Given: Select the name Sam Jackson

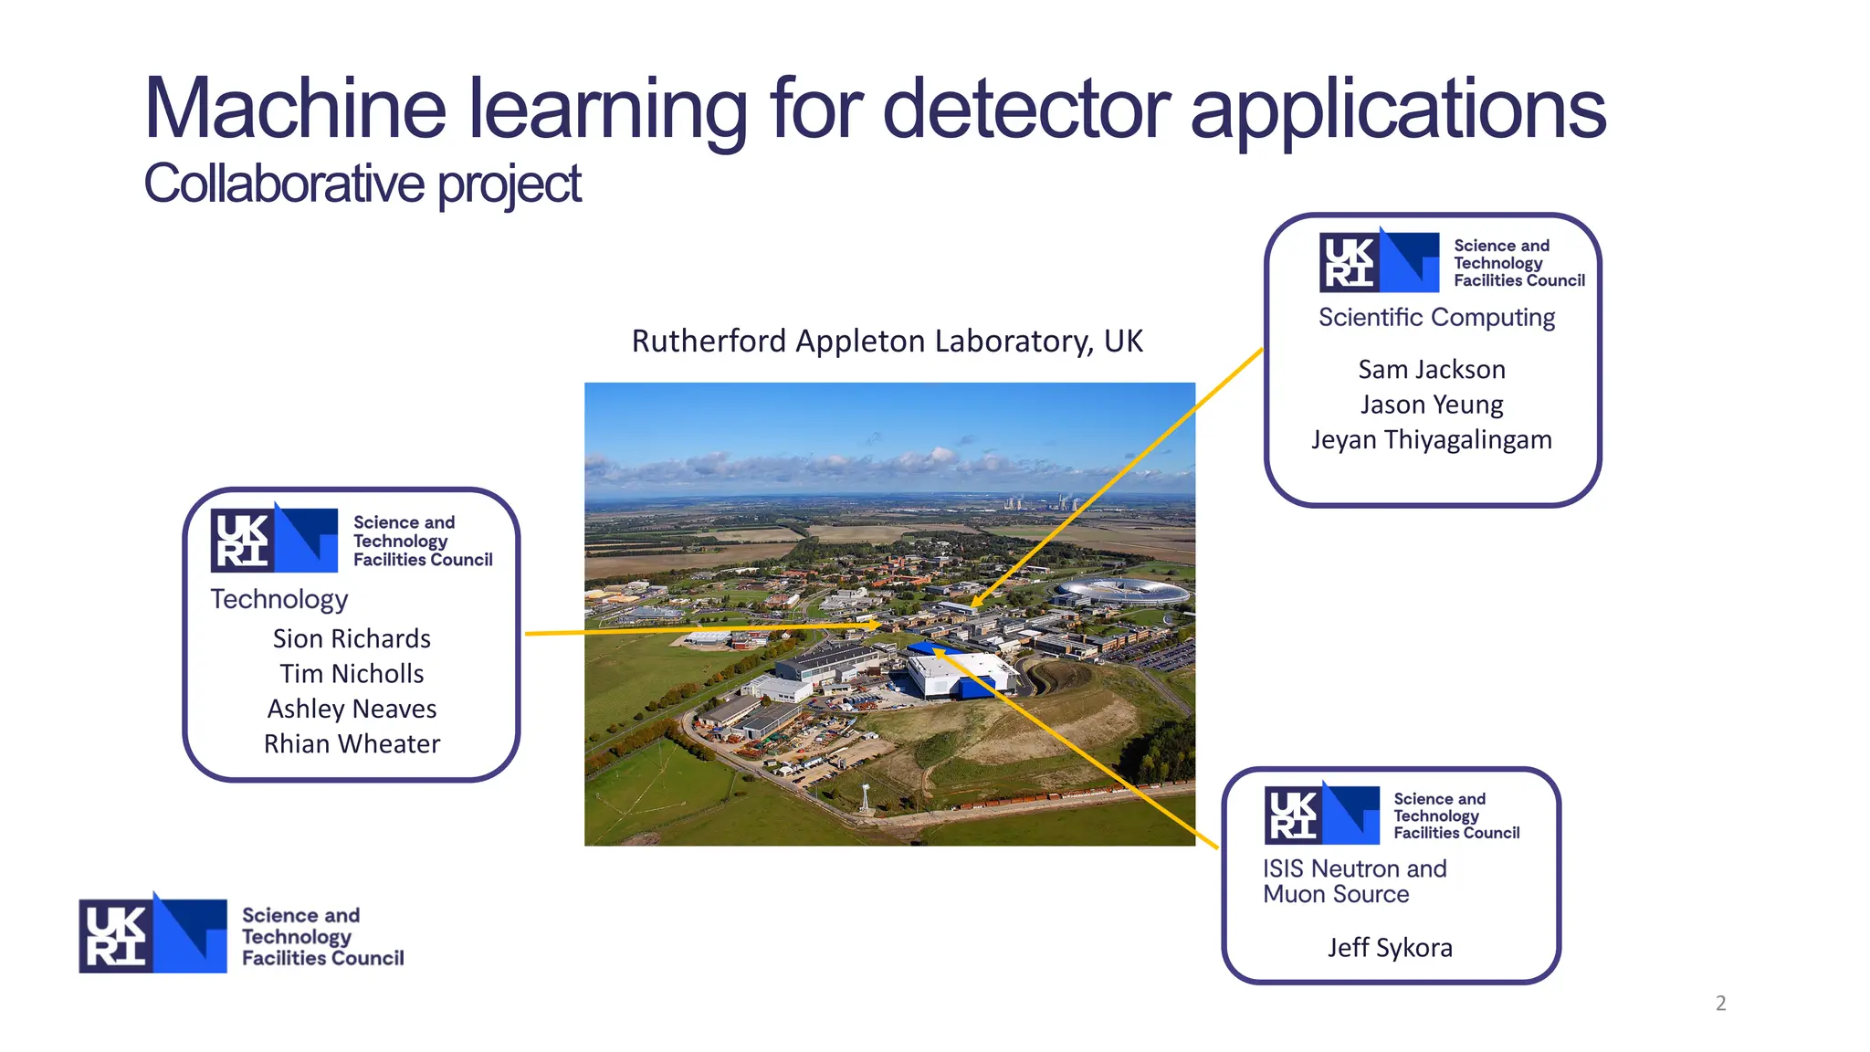Looking at the screenshot, I should [1431, 370].
